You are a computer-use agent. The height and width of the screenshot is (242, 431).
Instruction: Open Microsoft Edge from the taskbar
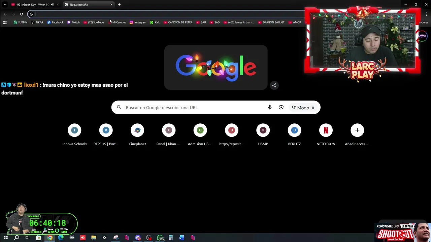(61, 238)
